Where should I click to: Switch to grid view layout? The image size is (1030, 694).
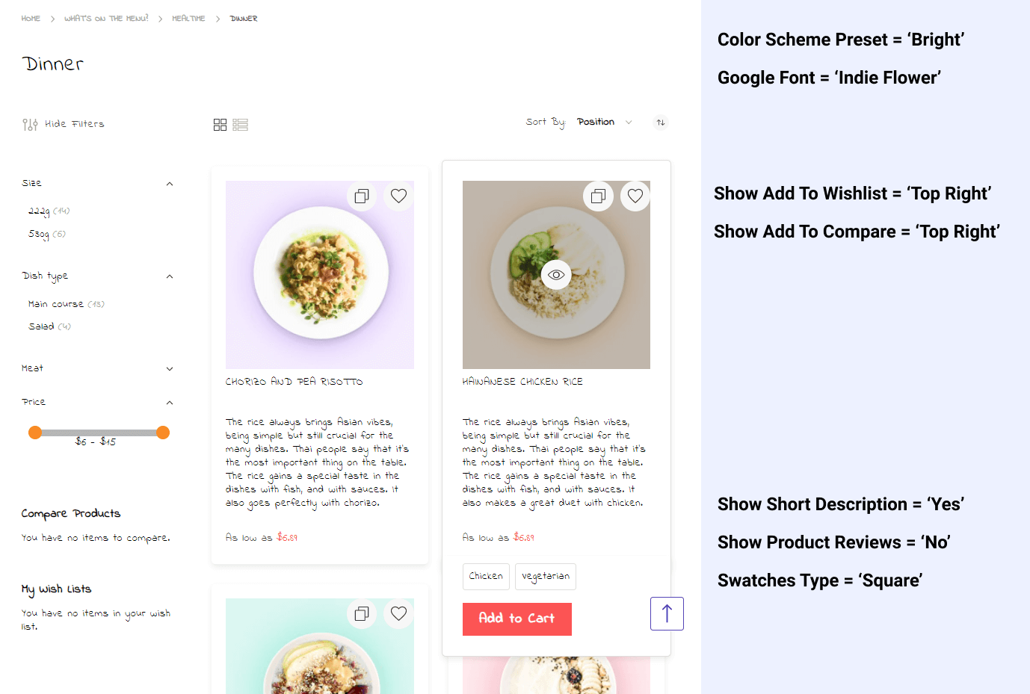220,125
